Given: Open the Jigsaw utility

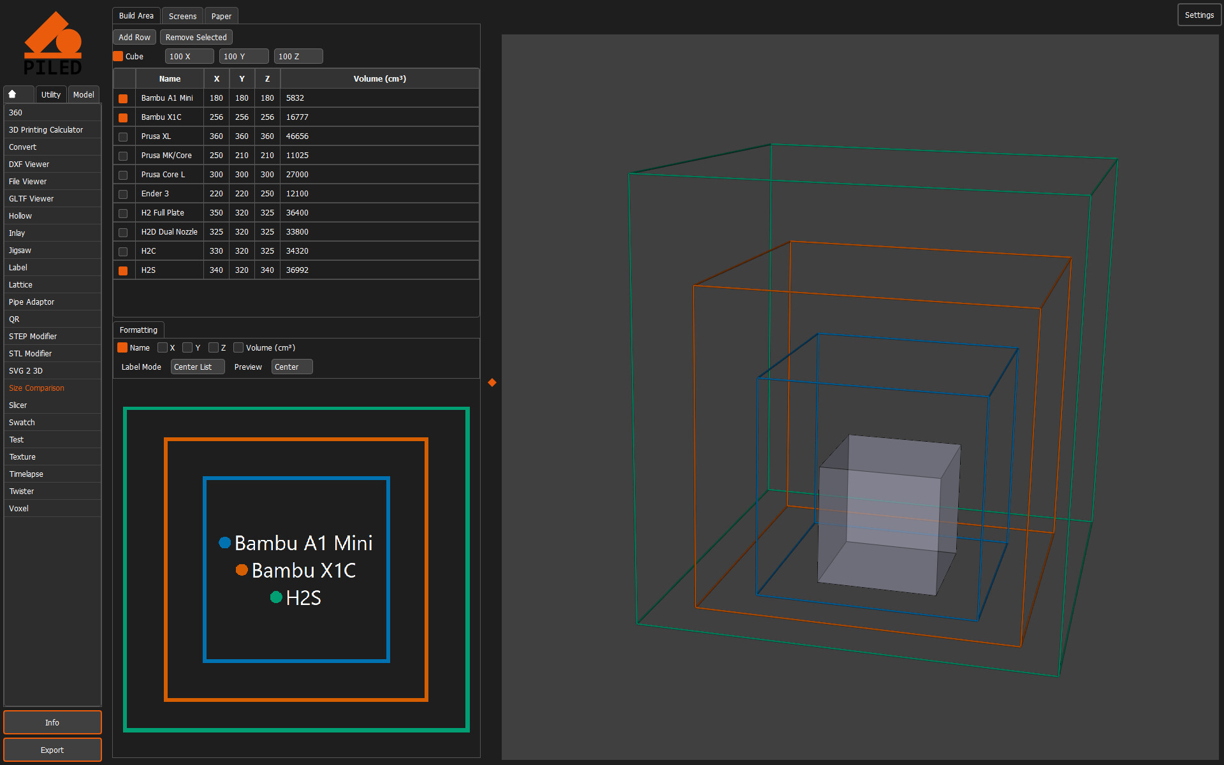Looking at the screenshot, I should click(52, 250).
